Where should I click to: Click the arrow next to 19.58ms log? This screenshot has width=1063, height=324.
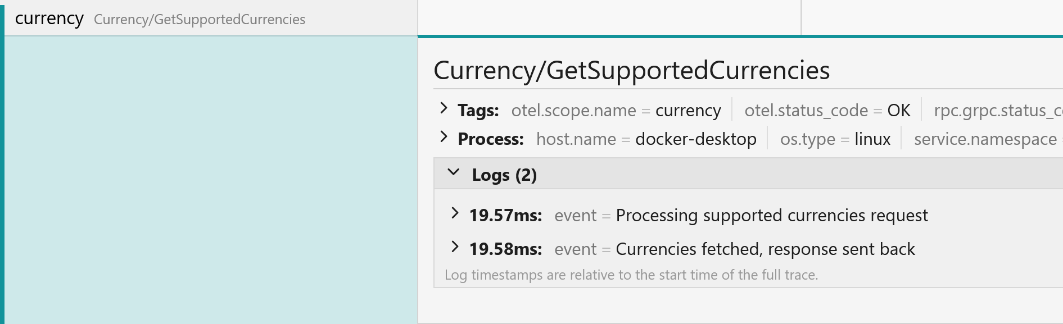tap(455, 247)
